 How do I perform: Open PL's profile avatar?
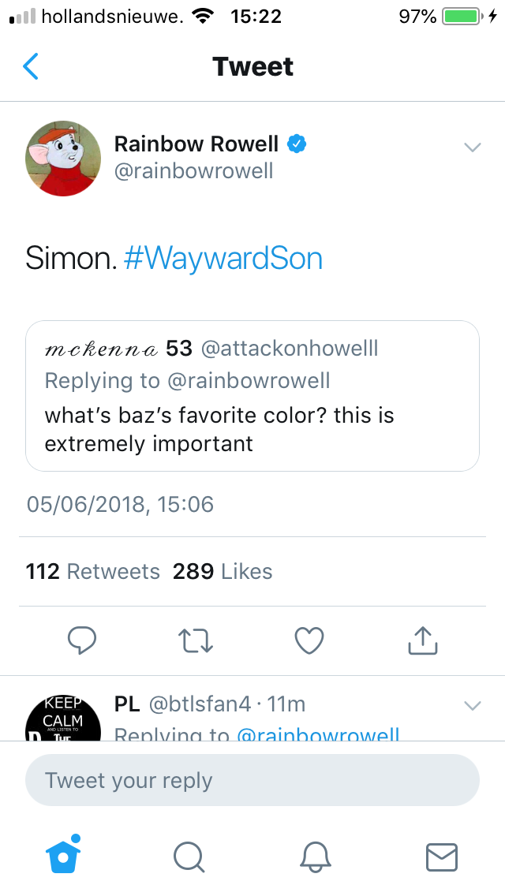click(x=63, y=718)
